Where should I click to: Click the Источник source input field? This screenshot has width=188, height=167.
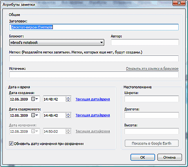94,75
